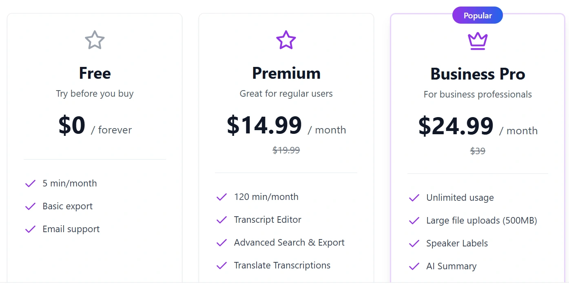Click the crossed-out $19.99 price
Image resolution: width=569 pixels, height=286 pixels.
click(x=286, y=150)
